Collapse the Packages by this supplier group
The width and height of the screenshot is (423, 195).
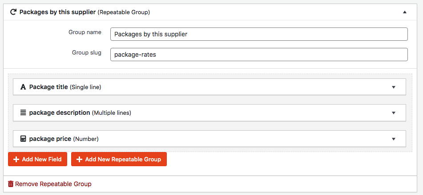pyautogui.click(x=405, y=12)
